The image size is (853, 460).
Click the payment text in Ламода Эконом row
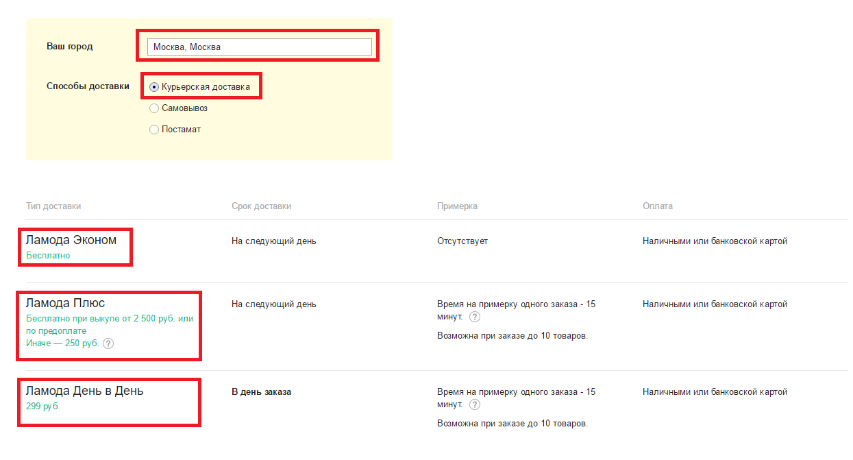click(x=715, y=241)
